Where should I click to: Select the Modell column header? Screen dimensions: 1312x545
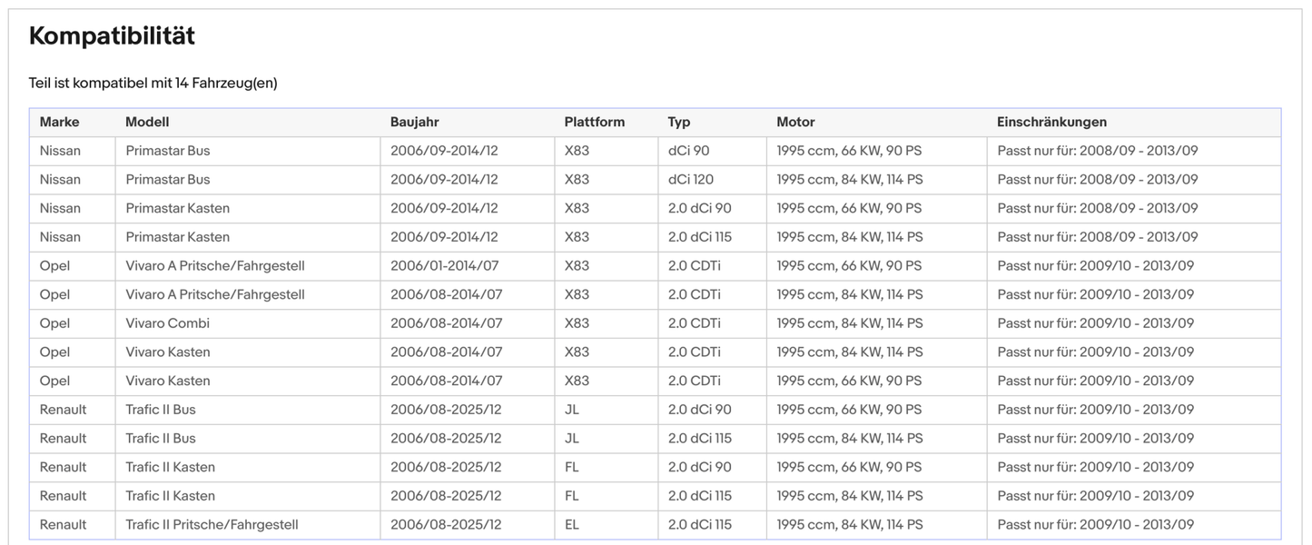146,121
